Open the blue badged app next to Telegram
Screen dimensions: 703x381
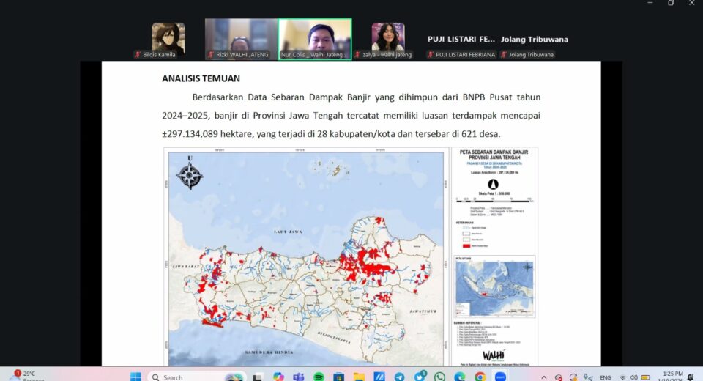tap(420, 376)
